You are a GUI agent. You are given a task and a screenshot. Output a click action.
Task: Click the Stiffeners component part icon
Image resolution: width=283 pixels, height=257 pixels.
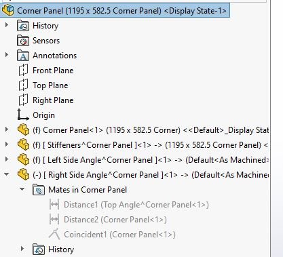tap(23, 145)
